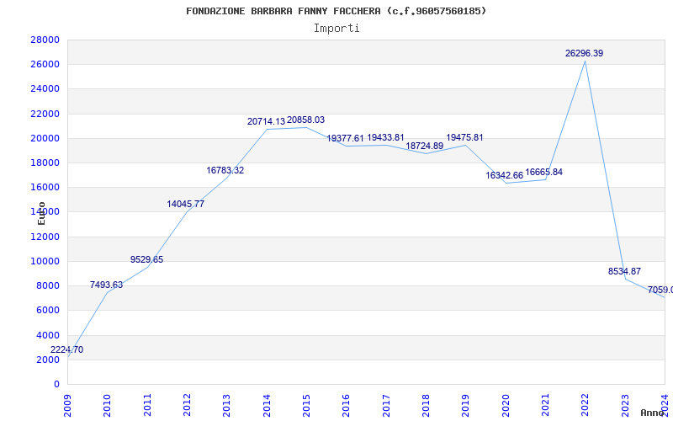The image size is (673, 421).
Task: Click x-axis year 2019
Action: click(466, 405)
